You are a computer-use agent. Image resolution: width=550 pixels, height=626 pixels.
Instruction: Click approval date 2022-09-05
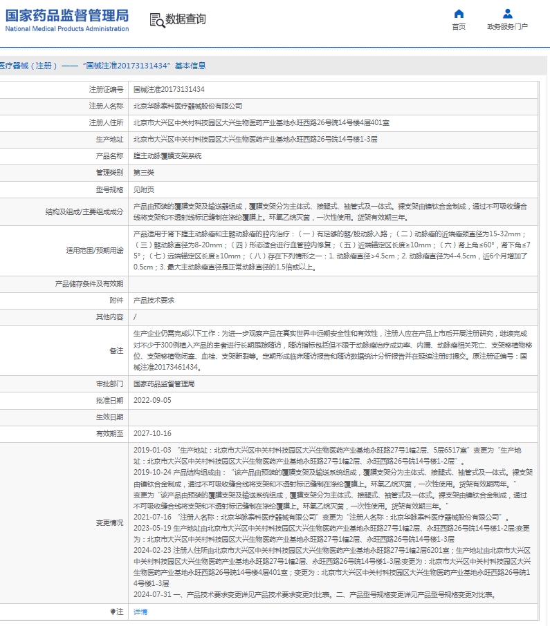click(152, 401)
